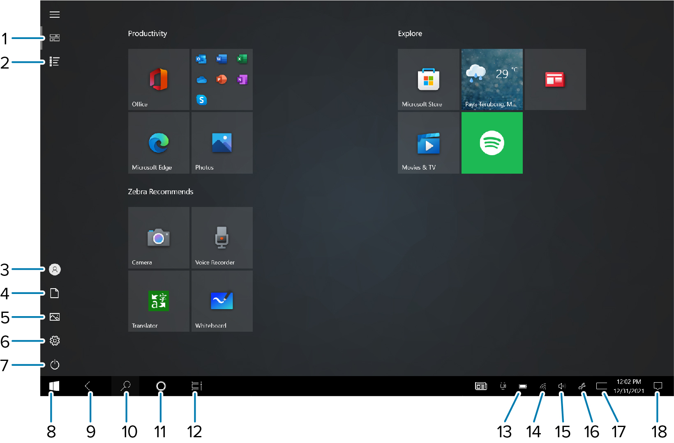Show pinned tiles view
Viewport: 674px width, 443px height.
click(x=55, y=38)
